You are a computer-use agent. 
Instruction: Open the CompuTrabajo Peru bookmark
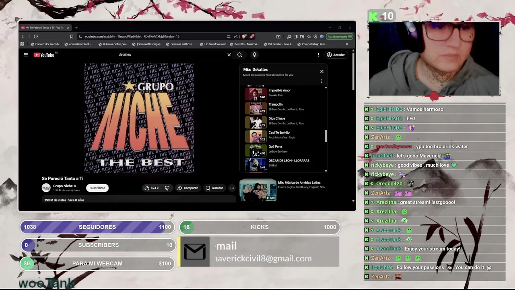point(312,44)
